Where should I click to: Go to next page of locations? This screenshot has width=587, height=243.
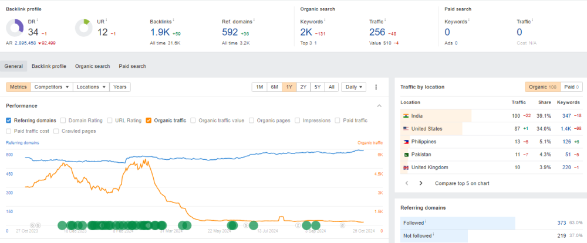[421, 183]
